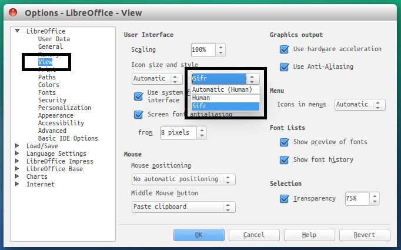Choose Automatic (Human) icon style option
The image size is (401, 250).
coord(225,89)
